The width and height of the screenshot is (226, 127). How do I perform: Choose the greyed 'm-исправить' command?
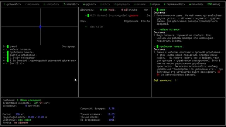pyautogui.click(x=51, y=4)
